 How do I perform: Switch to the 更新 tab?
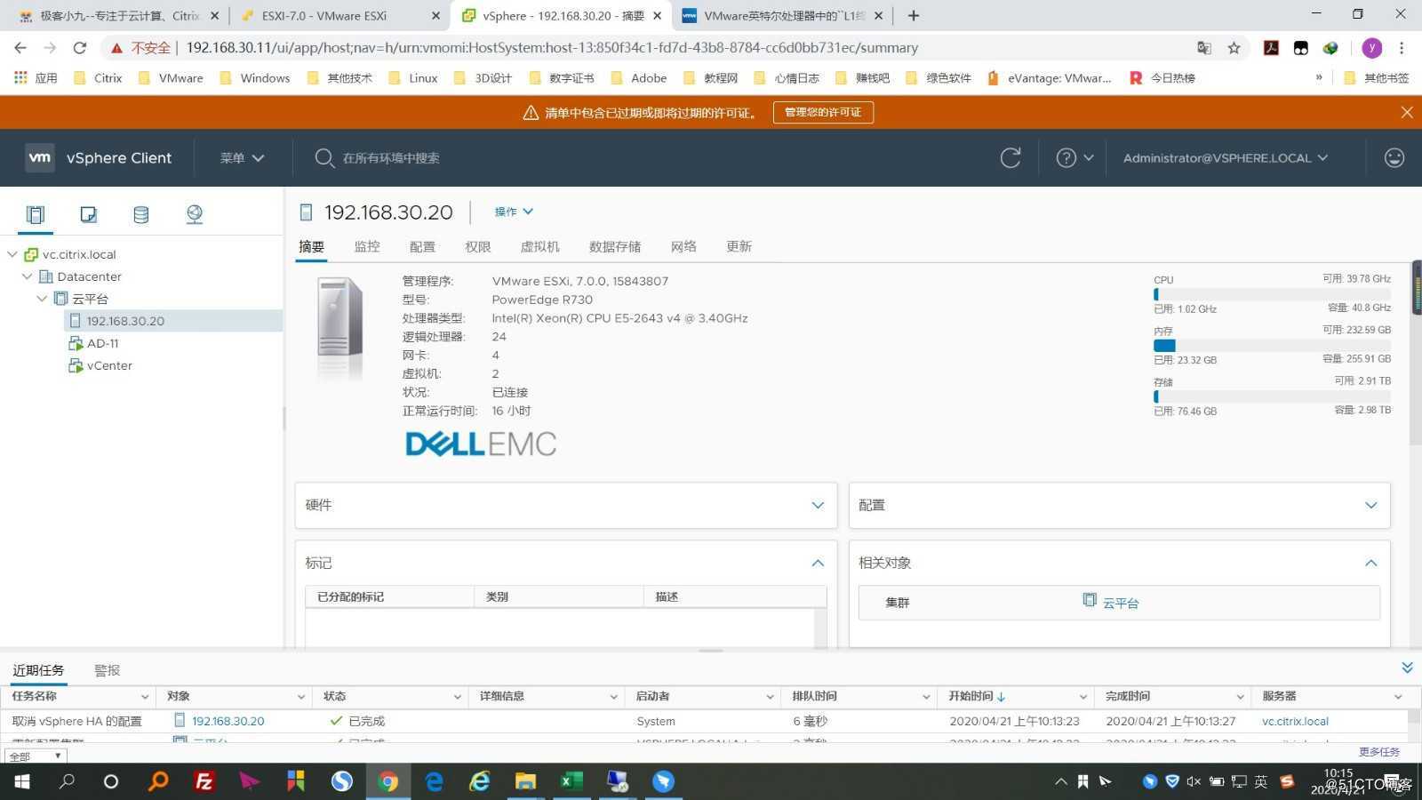pos(739,246)
